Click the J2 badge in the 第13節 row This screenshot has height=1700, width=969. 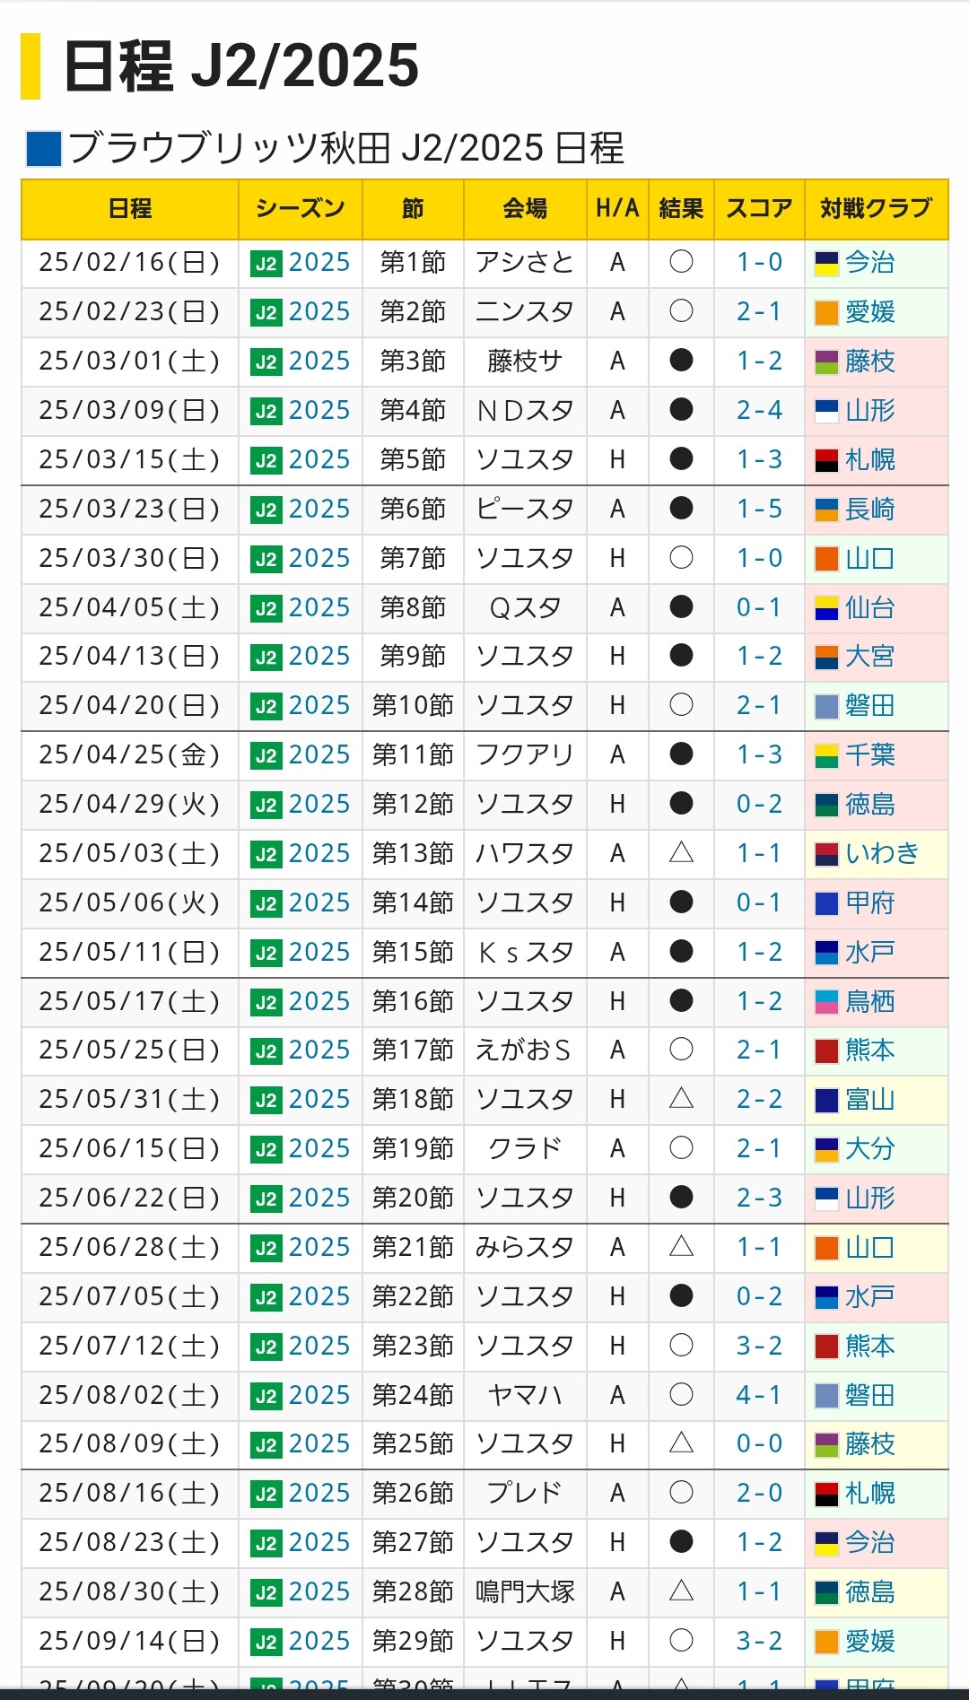pos(266,855)
